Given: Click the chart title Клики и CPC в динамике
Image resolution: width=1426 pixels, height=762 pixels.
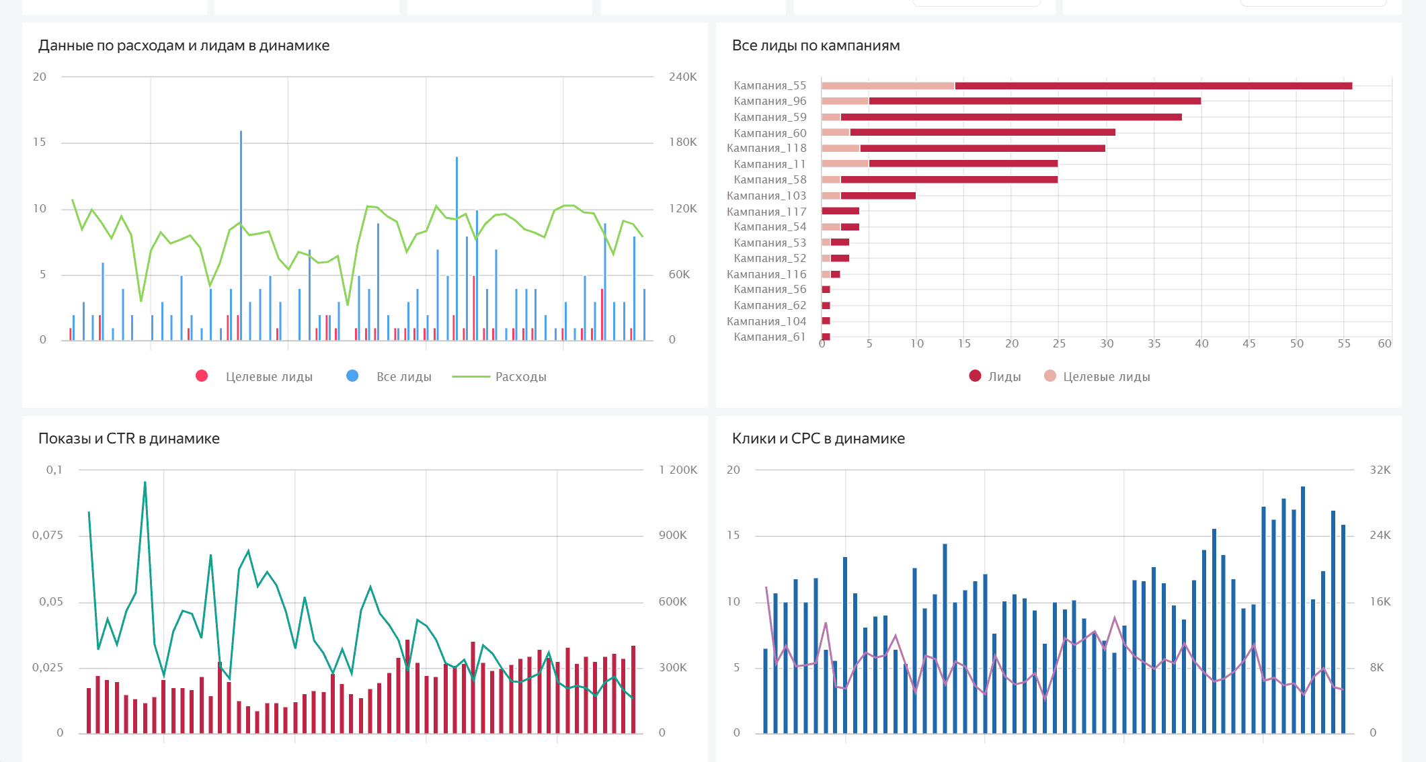Looking at the screenshot, I should coord(818,439).
